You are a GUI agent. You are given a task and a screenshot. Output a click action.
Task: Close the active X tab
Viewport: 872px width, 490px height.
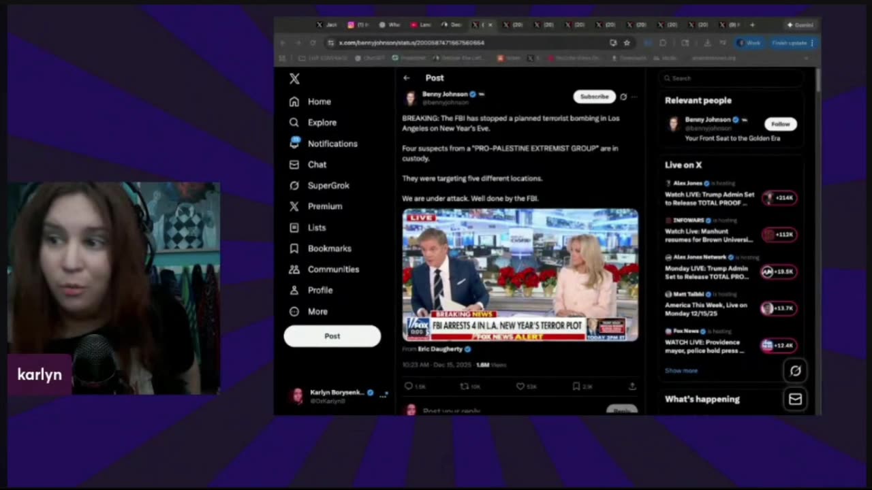click(490, 24)
